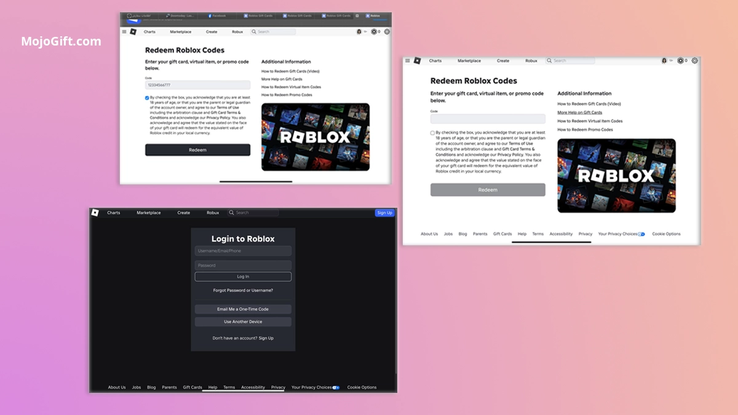Open avatar profile icon in empty-code Redeem window
This screenshot has height=415, width=738.
tap(664, 61)
